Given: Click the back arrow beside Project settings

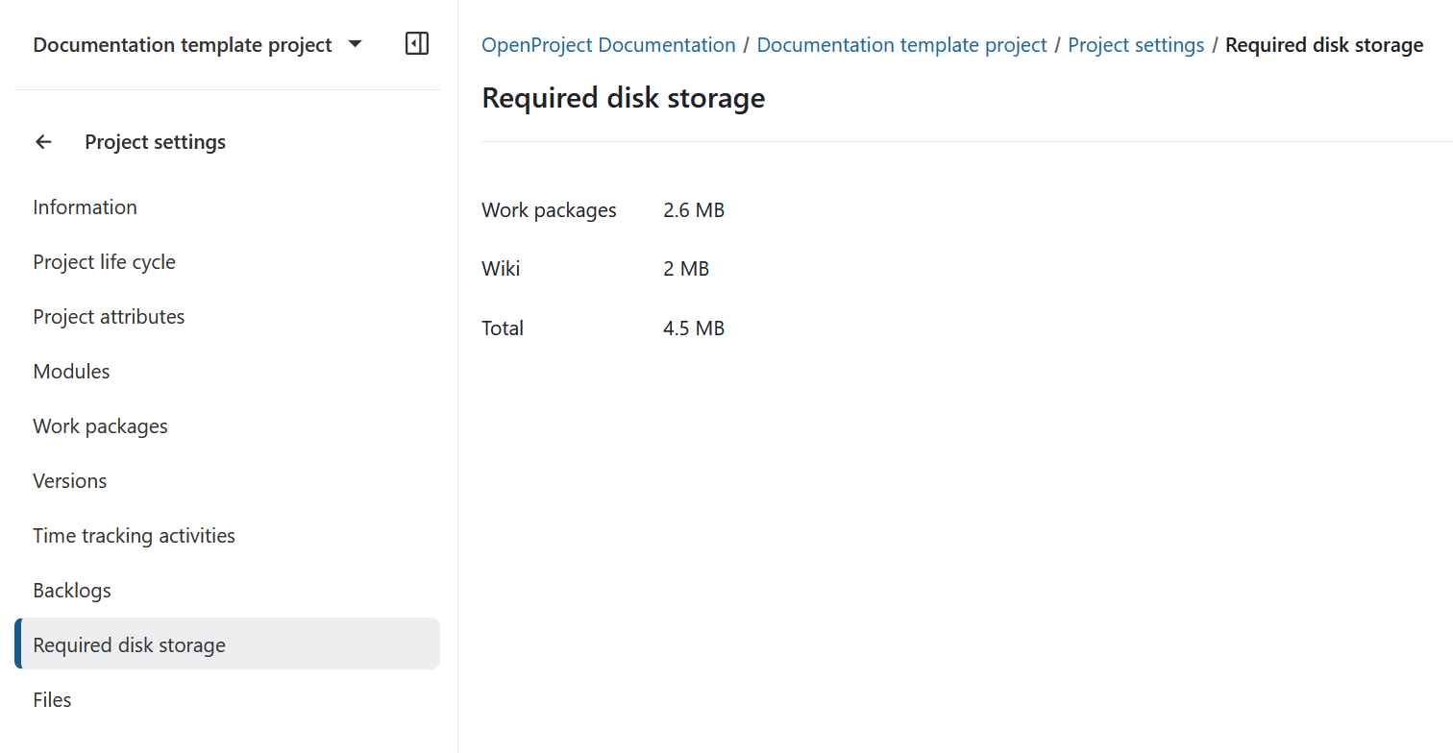Looking at the screenshot, I should (43, 141).
